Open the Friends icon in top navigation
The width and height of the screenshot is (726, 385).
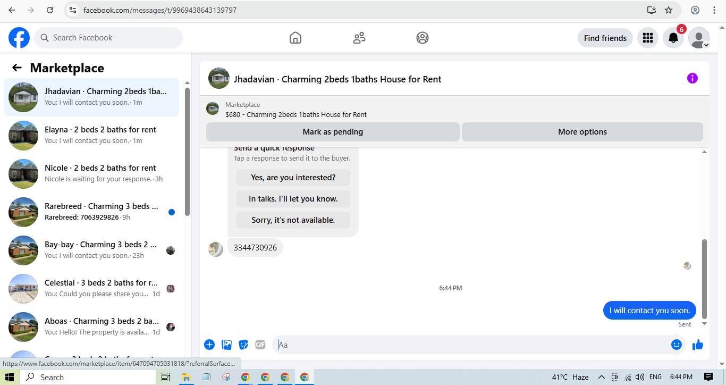(x=359, y=38)
